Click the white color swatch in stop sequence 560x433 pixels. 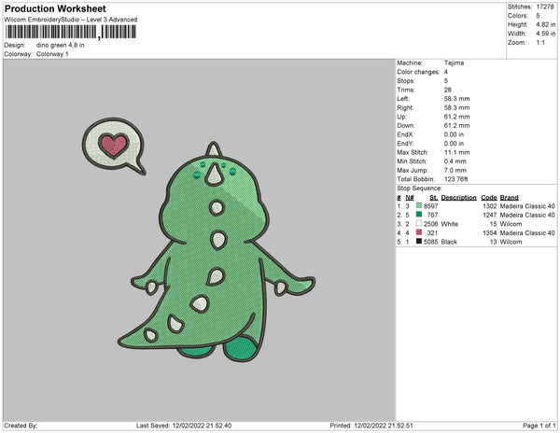(x=419, y=223)
